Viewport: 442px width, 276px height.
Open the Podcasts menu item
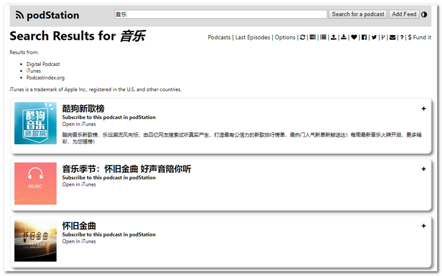(219, 38)
